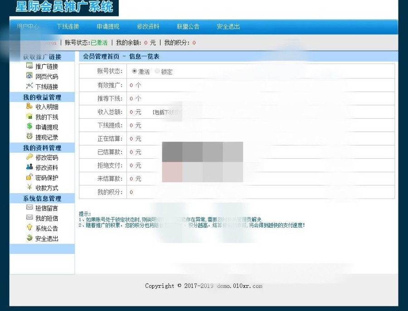The height and width of the screenshot is (311, 408).
Task: Click the 短信留言 envelope icon
Action: (x=29, y=207)
